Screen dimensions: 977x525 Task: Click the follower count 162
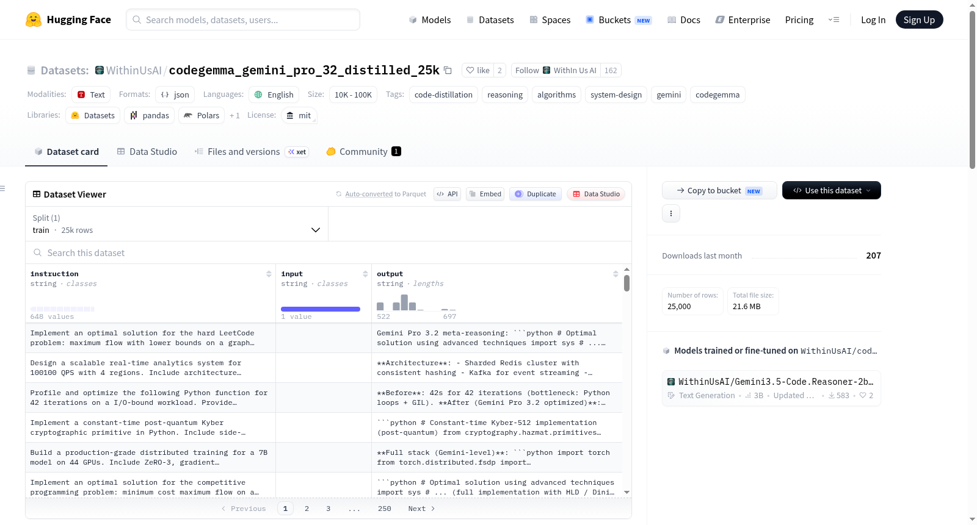click(x=611, y=70)
